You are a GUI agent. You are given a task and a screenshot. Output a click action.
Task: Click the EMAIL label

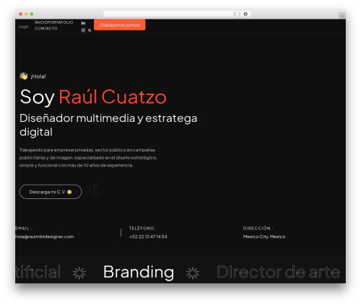tap(24, 229)
